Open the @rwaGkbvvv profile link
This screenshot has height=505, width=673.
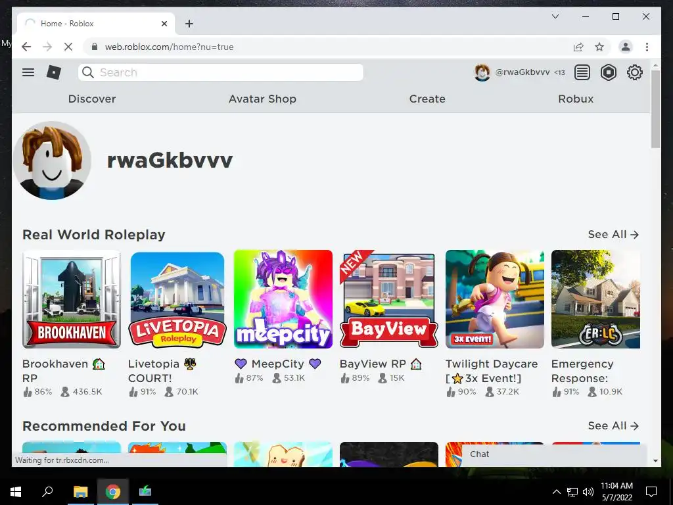click(522, 72)
